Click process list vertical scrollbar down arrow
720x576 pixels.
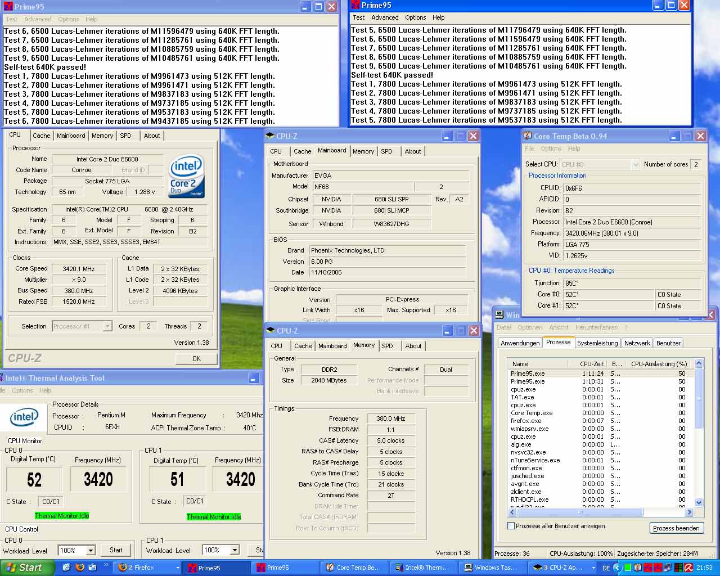699,502
